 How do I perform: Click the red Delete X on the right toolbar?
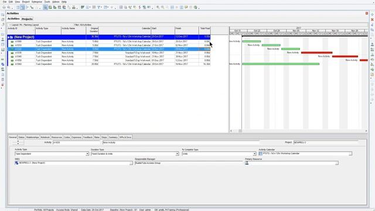[x=372, y=19]
